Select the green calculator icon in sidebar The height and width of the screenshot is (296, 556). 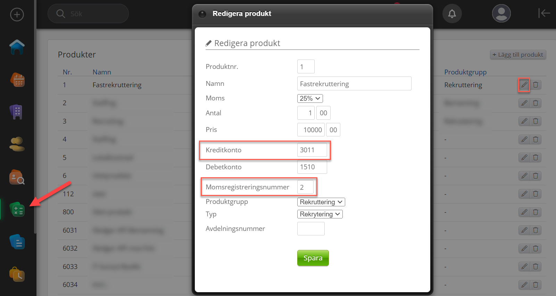click(x=17, y=210)
